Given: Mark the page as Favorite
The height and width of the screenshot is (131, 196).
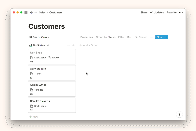Looking at the screenshot, I should pyautogui.click(x=172, y=12).
